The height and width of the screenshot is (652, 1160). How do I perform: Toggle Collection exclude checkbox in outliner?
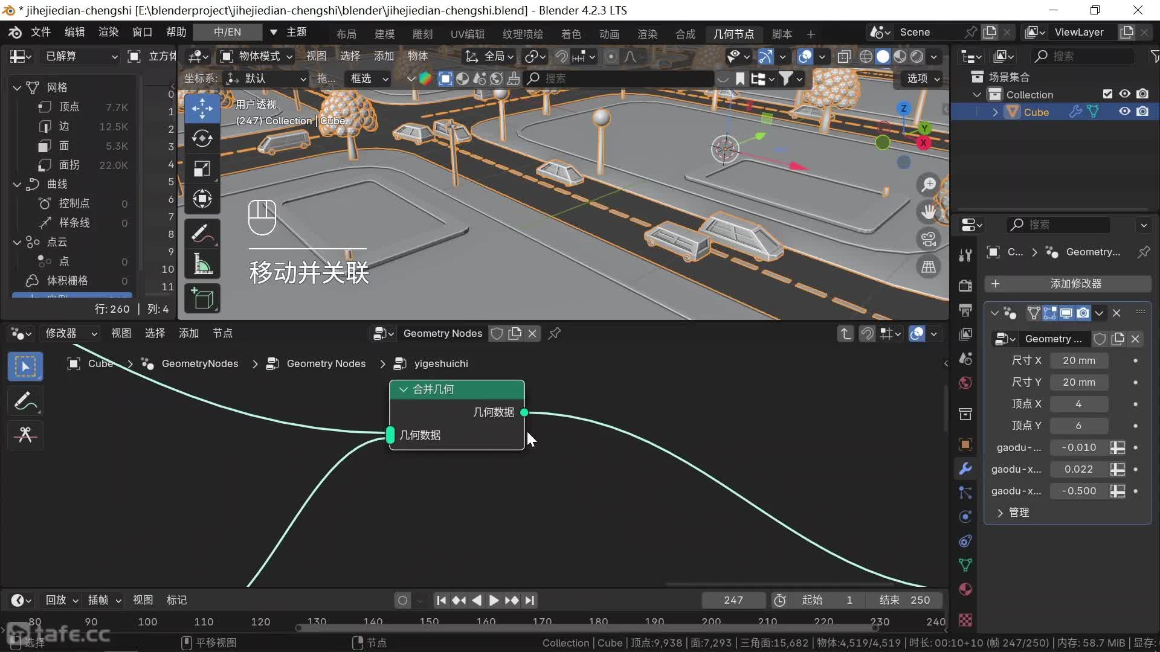[1107, 94]
